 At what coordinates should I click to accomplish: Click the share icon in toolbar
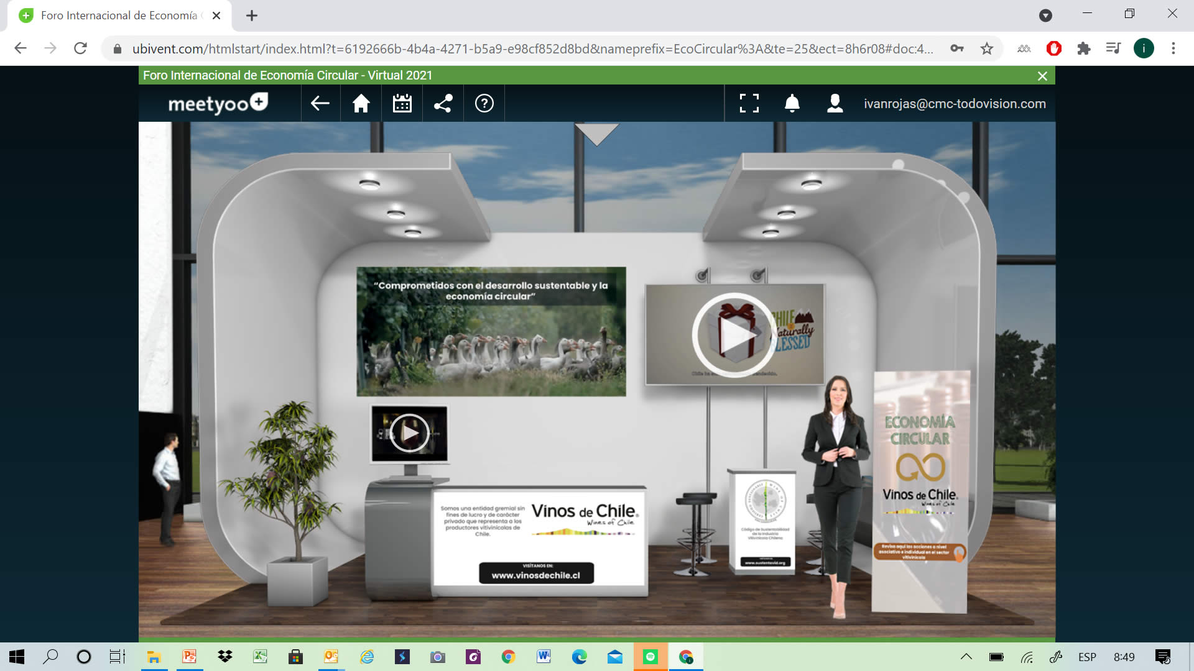[443, 104]
